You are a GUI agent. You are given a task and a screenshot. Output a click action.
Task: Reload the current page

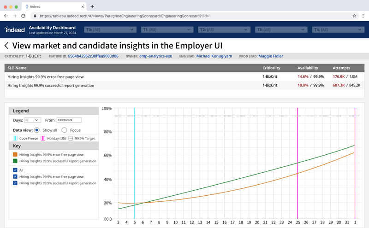click(23, 16)
